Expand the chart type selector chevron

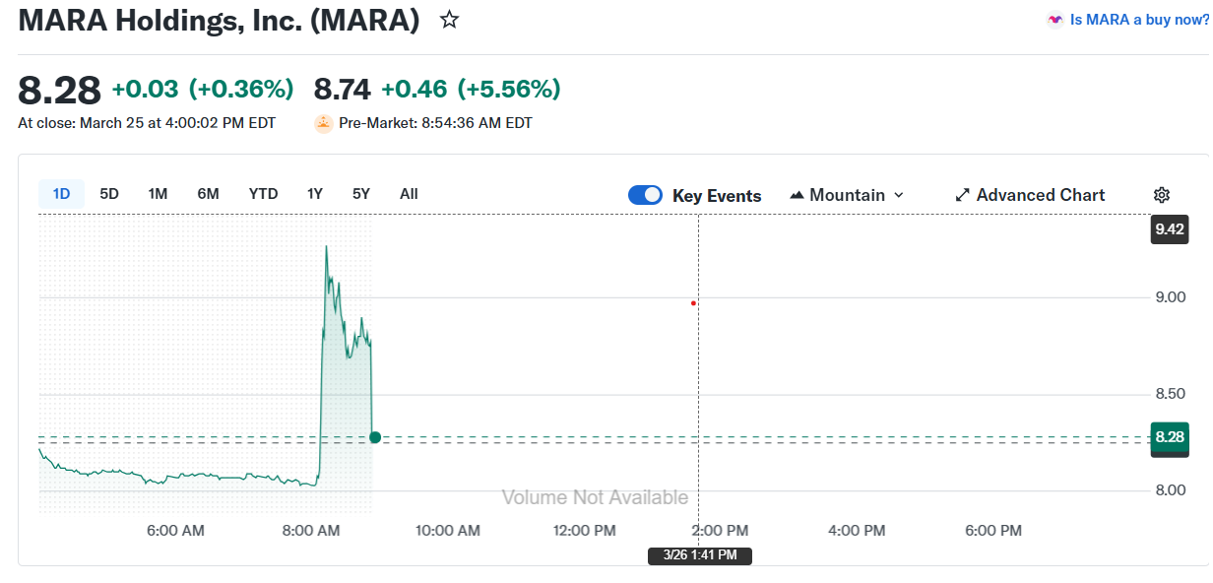898,194
